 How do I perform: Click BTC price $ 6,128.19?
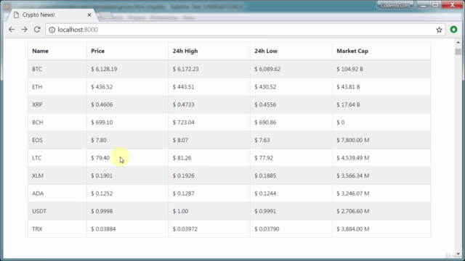[x=104, y=69]
